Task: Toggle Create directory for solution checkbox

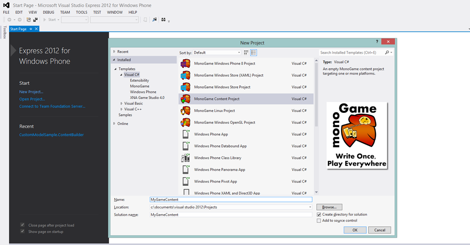Action: (319, 214)
